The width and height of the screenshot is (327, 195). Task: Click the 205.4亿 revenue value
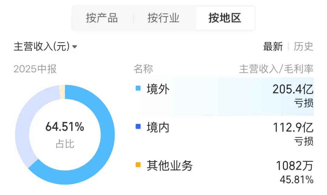[293, 89]
